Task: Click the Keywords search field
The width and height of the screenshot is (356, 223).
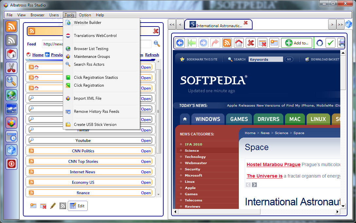Action: click(266, 60)
